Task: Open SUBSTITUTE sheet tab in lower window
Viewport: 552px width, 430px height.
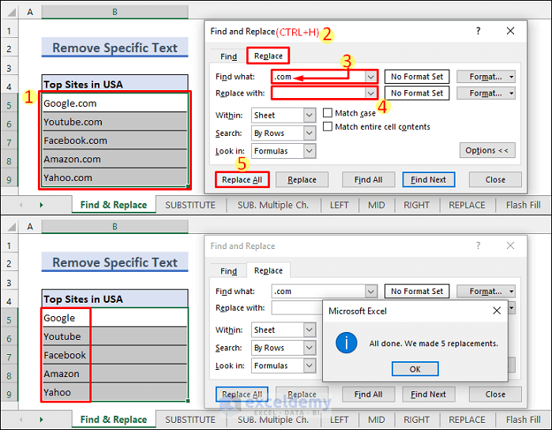Action: pos(190,420)
